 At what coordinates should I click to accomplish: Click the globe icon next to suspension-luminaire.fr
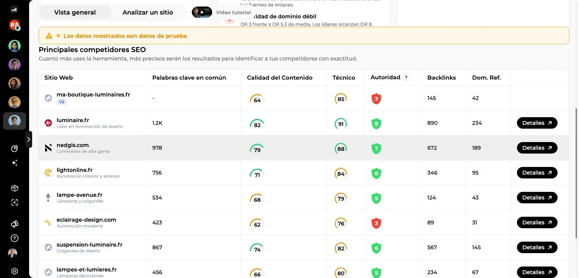coord(48,247)
